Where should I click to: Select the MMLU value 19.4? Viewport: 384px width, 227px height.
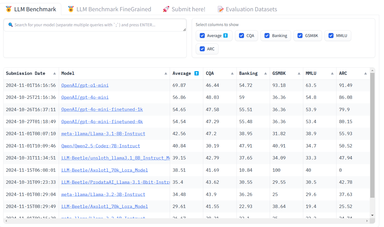tap(311, 206)
